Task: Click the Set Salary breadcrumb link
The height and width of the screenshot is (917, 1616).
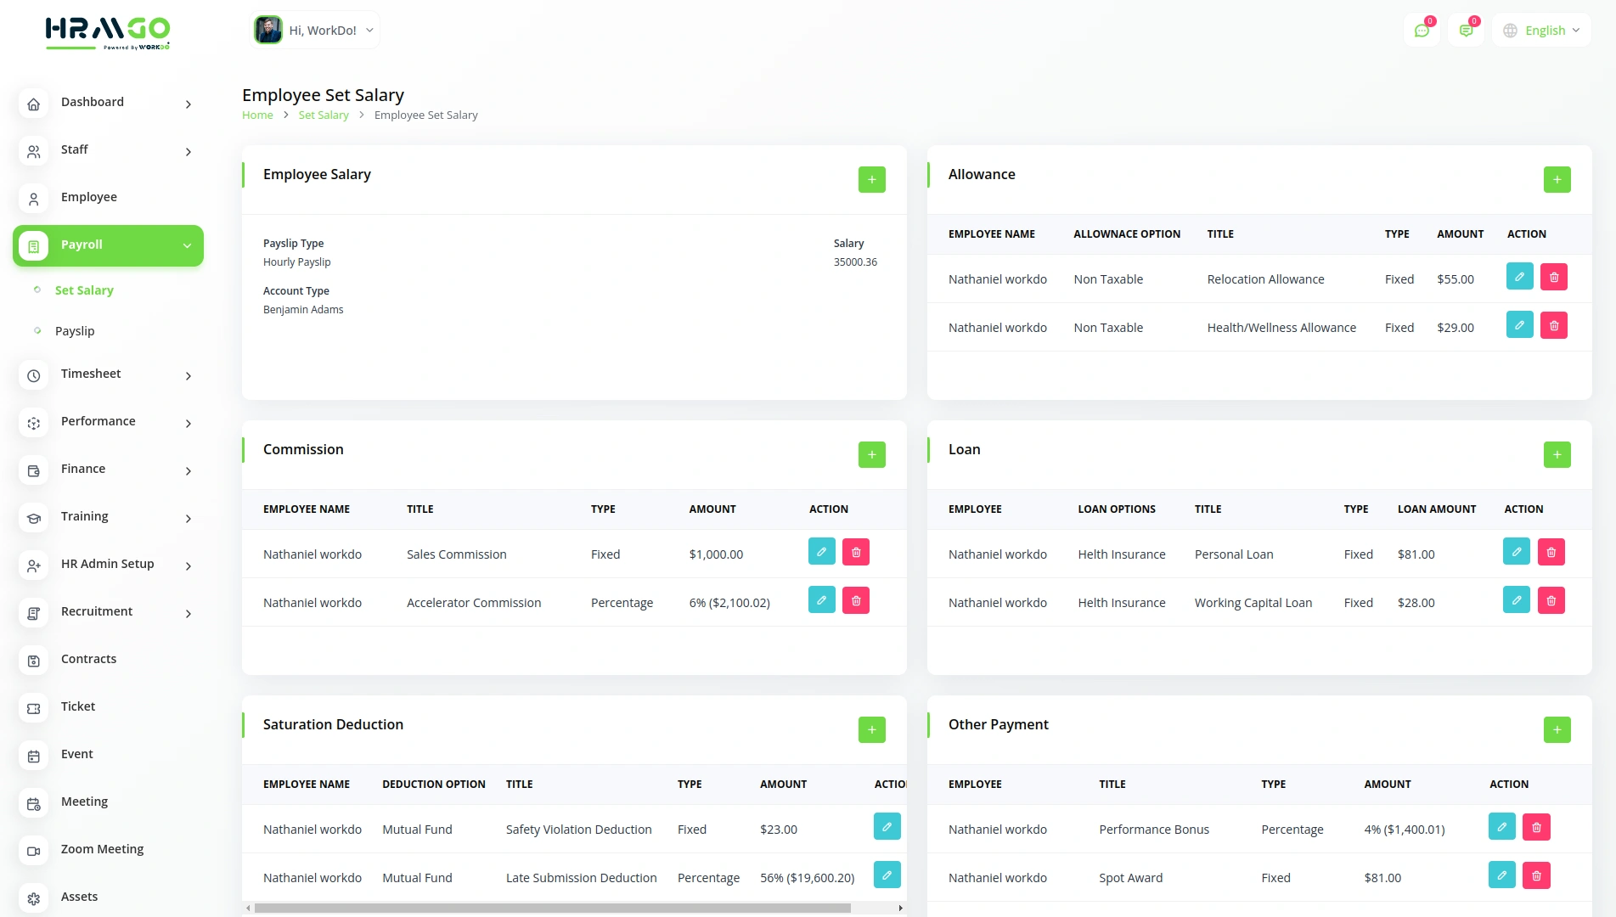Action: click(324, 115)
